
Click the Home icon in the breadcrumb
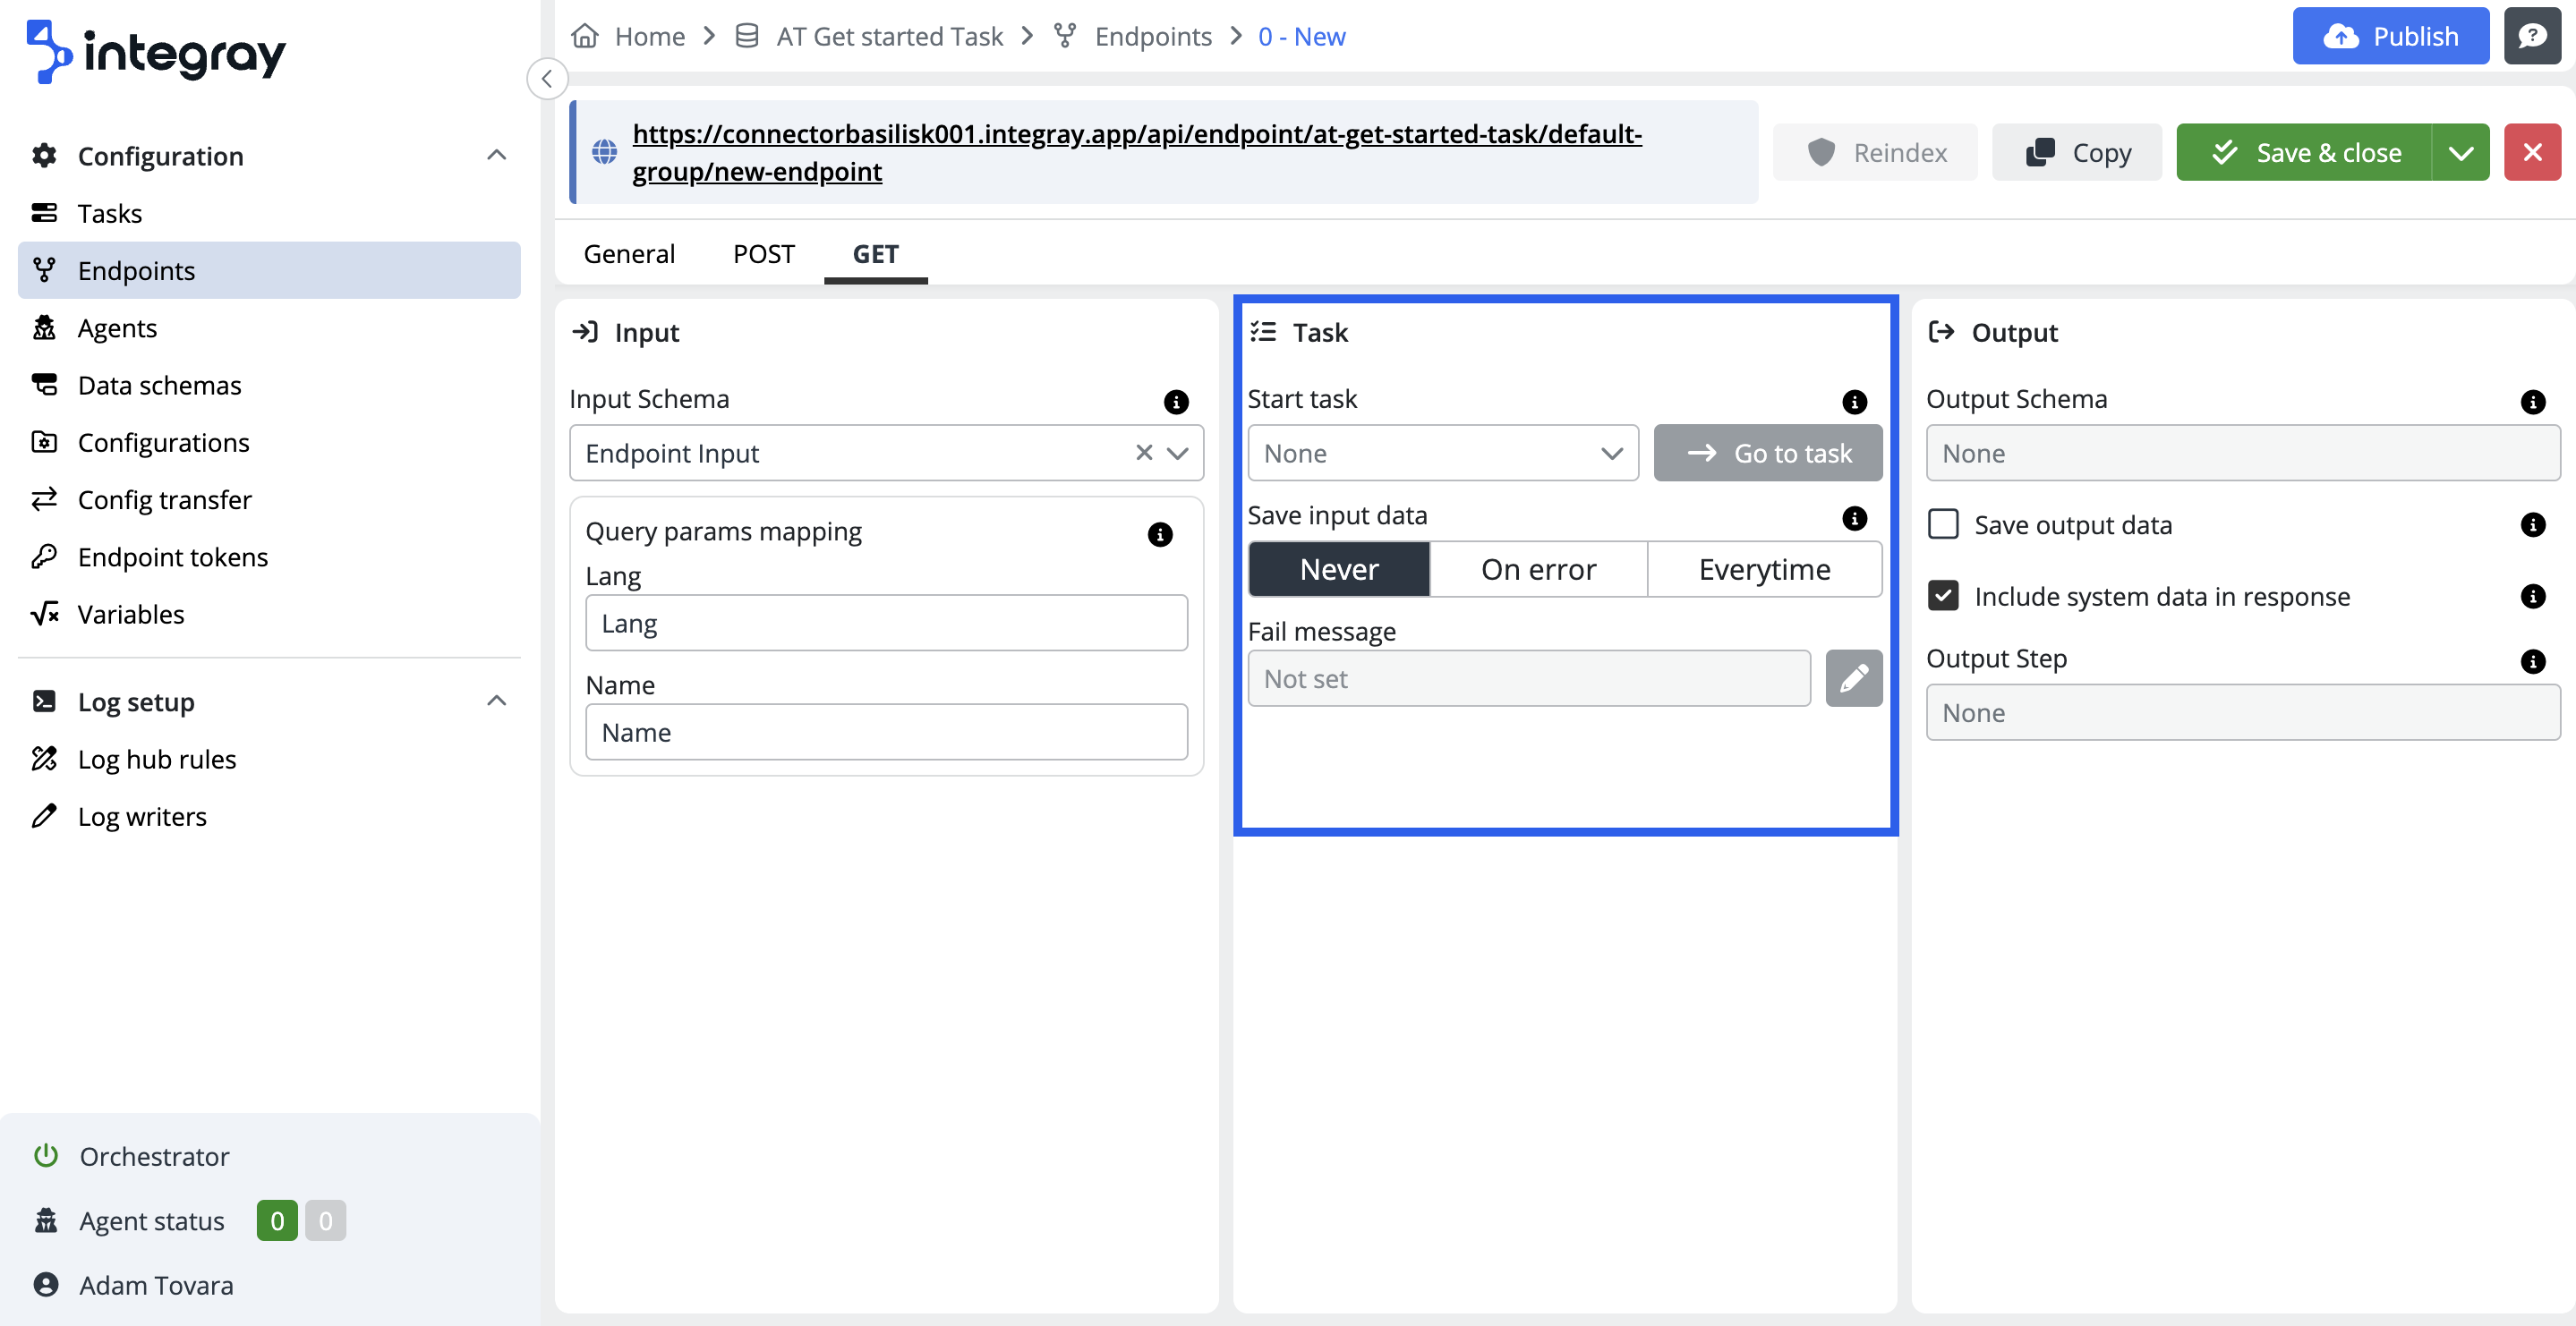pos(585,36)
